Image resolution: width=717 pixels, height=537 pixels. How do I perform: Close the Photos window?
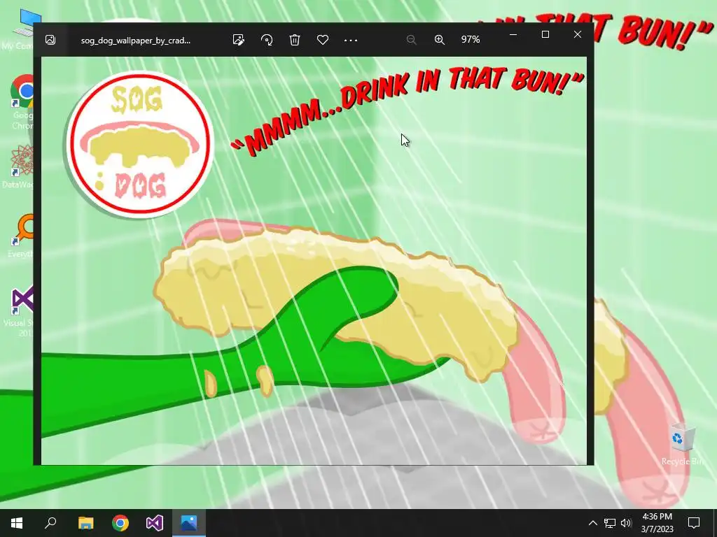pyautogui.click(x=578, y=34)
